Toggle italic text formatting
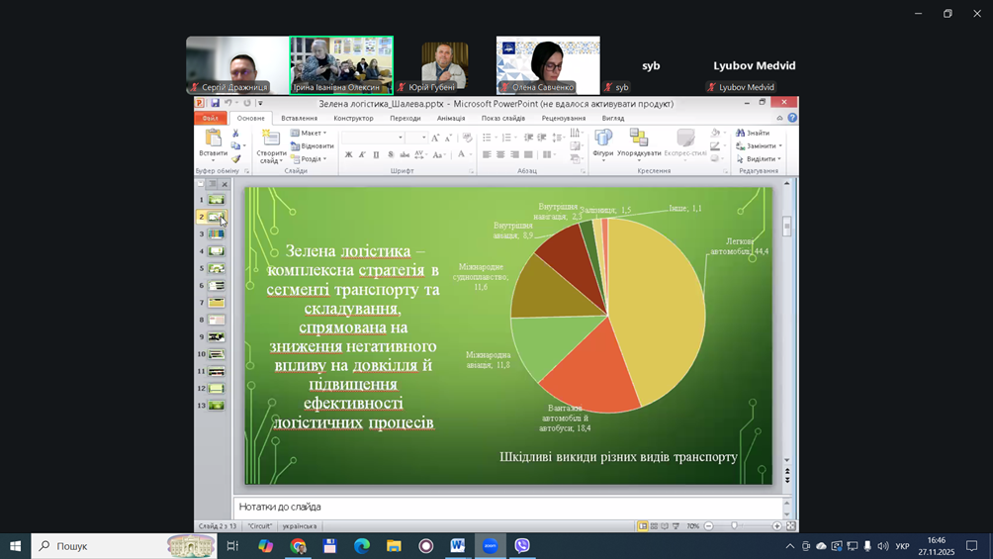 (x=362, y=155)
